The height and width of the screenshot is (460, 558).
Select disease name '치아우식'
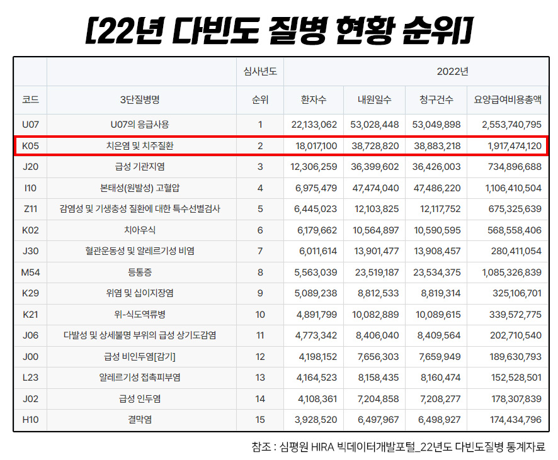140,230
